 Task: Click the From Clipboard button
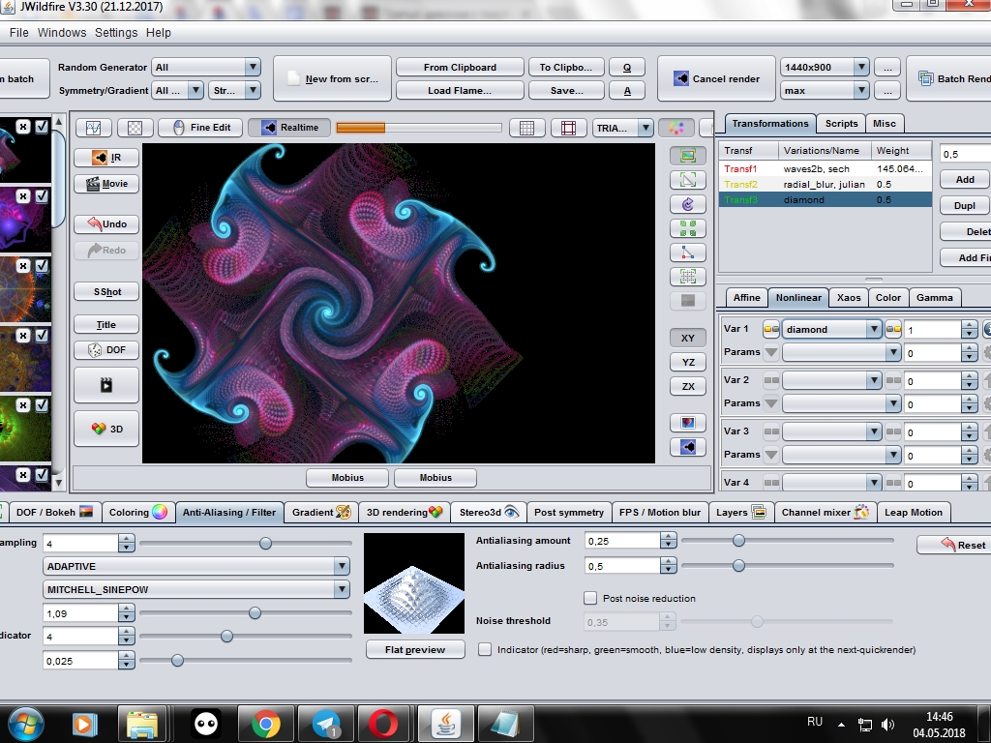pyautogui.click(x=460, y=67)
